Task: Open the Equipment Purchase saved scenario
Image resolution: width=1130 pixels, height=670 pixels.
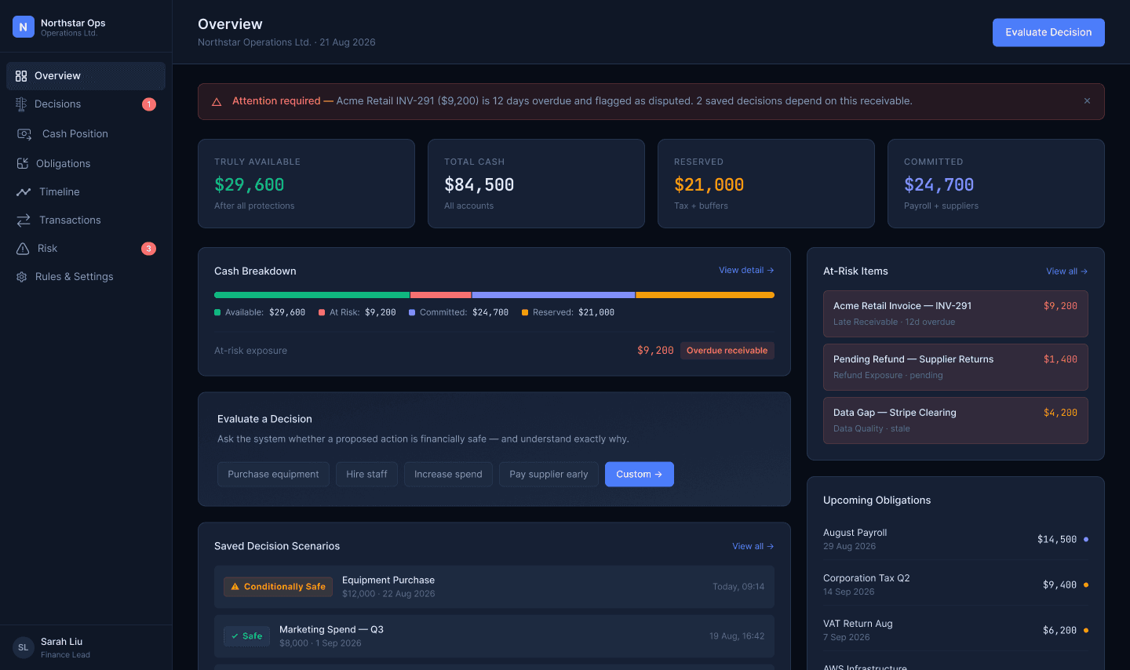Action: click(x=494, y=587)
